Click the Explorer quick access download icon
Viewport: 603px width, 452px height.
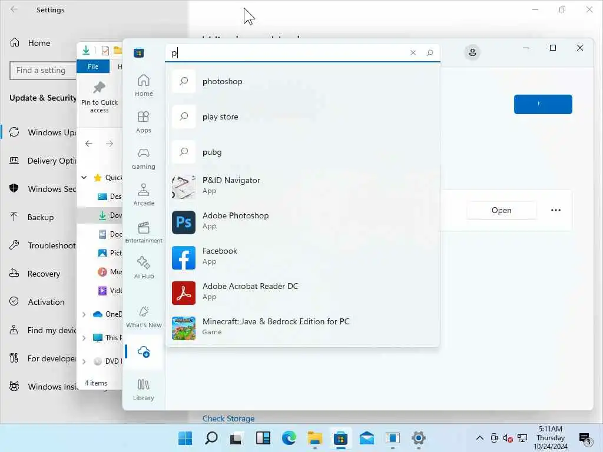(86, 51)
